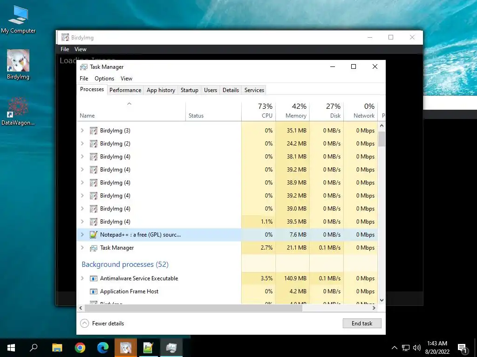
Task: Open Task Manager View menu
Action: click(x=126, y=78)
